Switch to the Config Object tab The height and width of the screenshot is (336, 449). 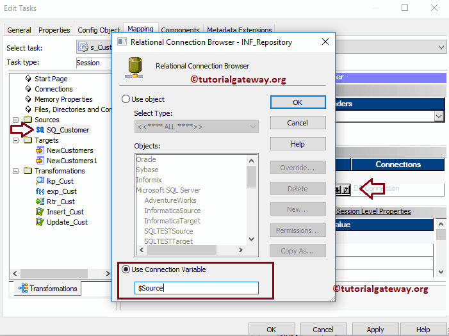(99, 30)
